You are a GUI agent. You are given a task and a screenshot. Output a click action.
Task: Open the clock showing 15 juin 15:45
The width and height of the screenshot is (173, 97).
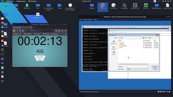coord(86,1)
